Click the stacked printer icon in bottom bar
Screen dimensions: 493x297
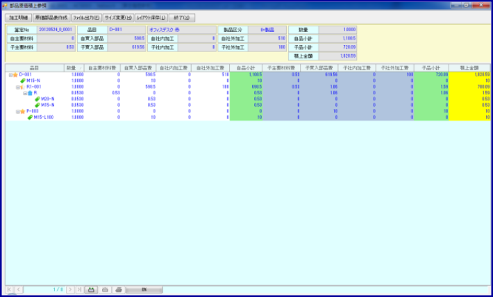coord(119,289)
